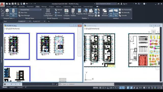163x92 pixels.
Task: Close the PLANO 01* file tab
Action: point(30,21)
